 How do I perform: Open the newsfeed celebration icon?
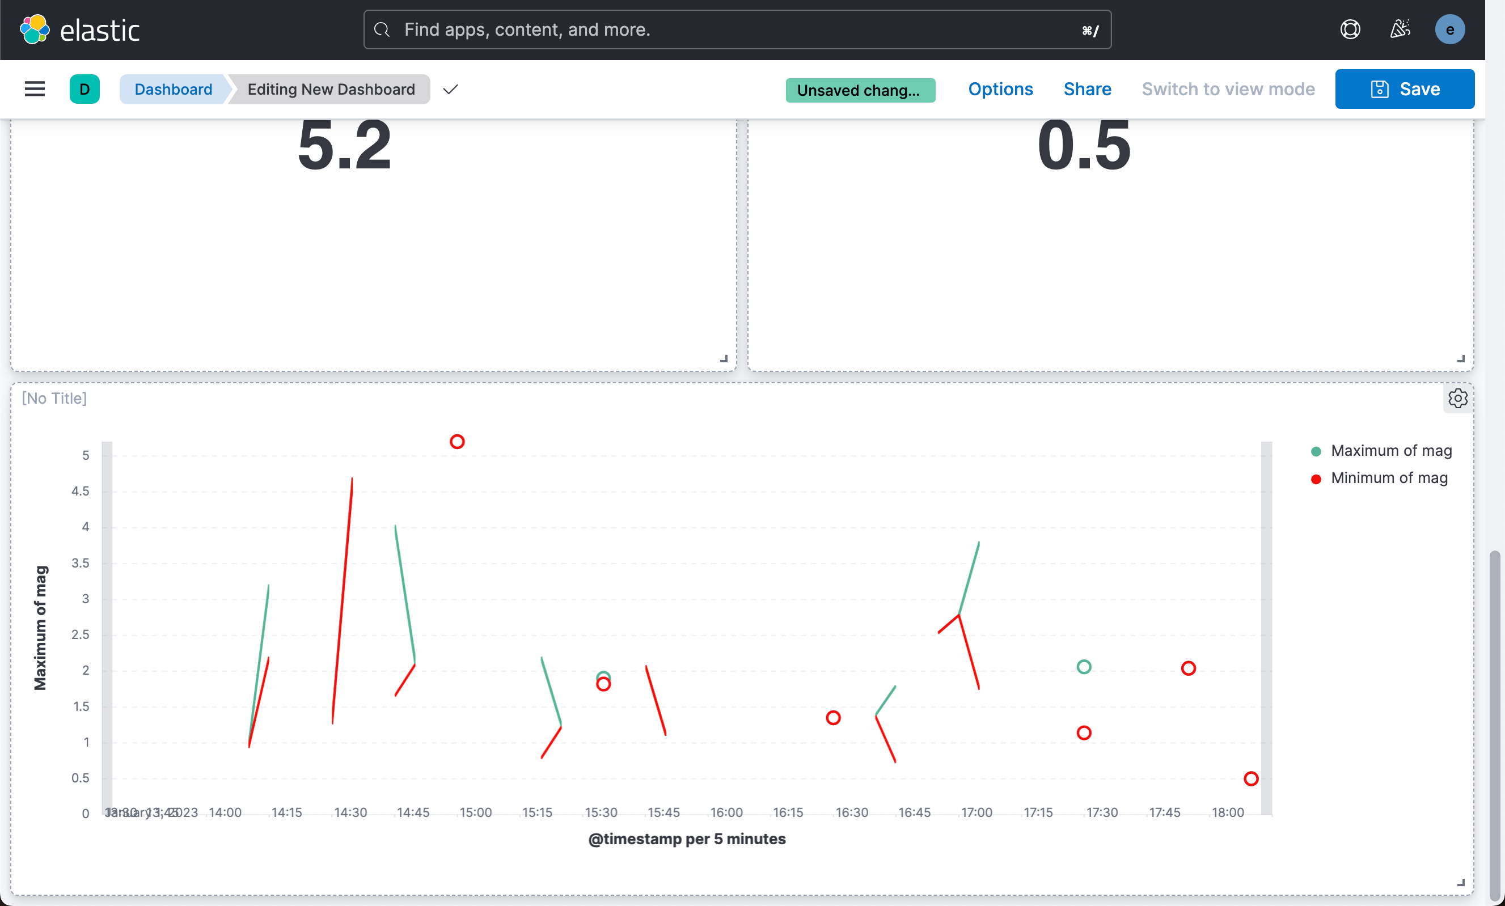[x=1400, y=29]
